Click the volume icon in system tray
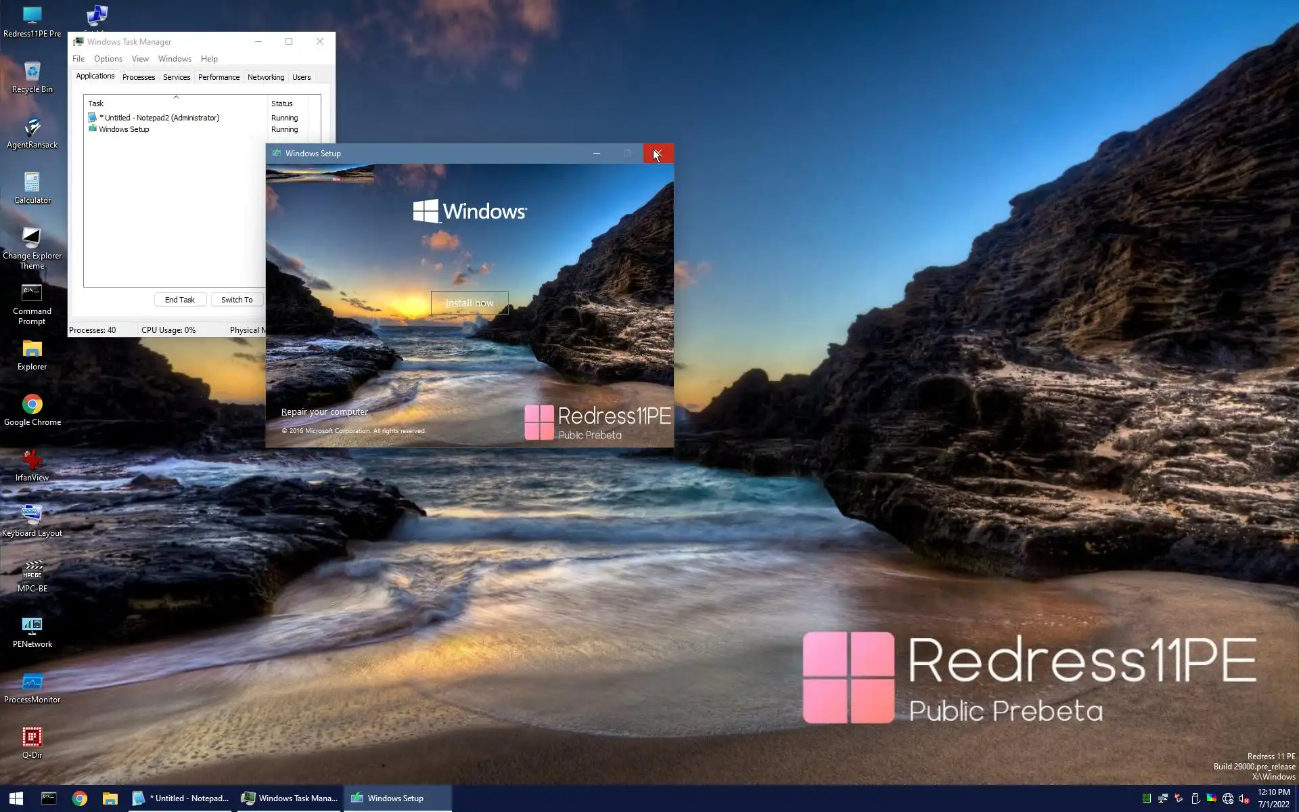Screen dimensions: 1299x812 (x=1244, y=798)
